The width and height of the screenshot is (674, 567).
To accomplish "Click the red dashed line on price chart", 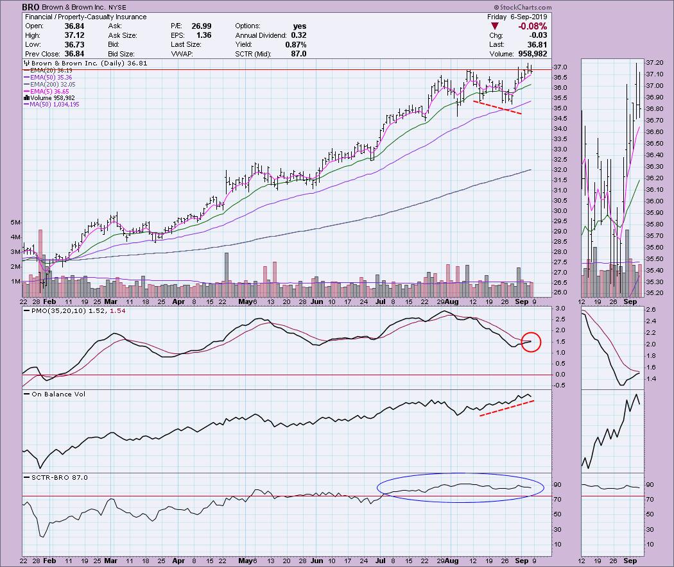I will point(497,107).
